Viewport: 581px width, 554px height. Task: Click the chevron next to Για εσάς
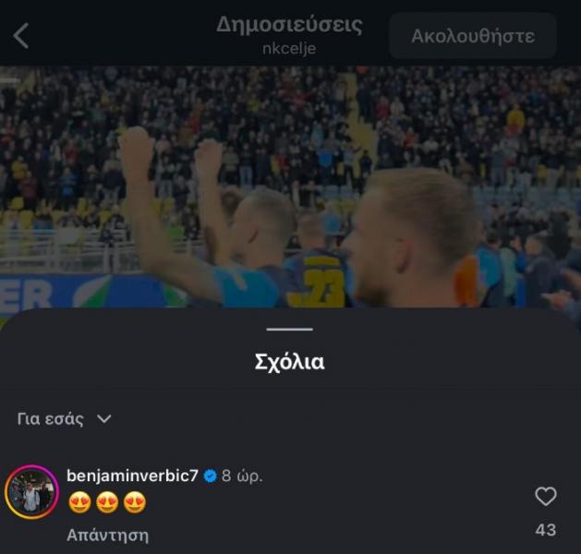click(103, 419)
